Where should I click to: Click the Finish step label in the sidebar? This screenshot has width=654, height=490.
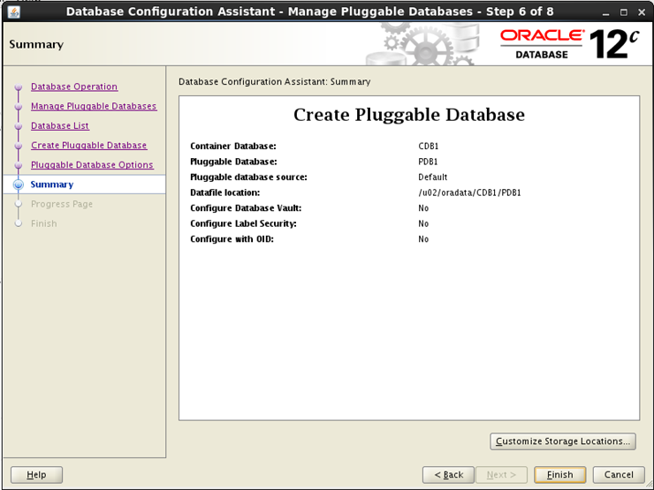(44, 223)
